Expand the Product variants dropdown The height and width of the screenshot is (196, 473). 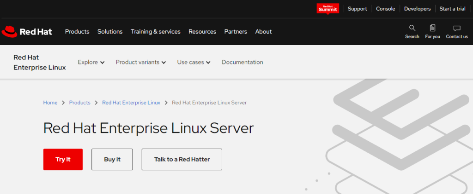[x=141, y=62]
